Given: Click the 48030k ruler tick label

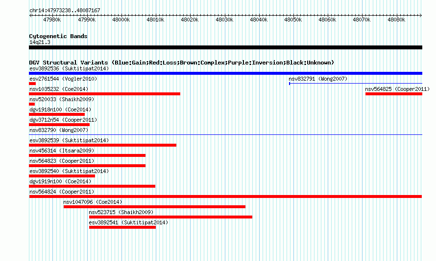Looking at the screenshot, I should [224, 20].
